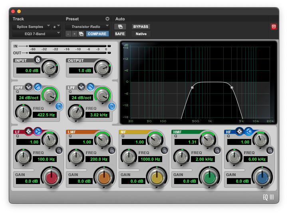The width and height of the screenshot is (288, 214).
Task: Select the LPF notch filter type
Action: [81, 87]
